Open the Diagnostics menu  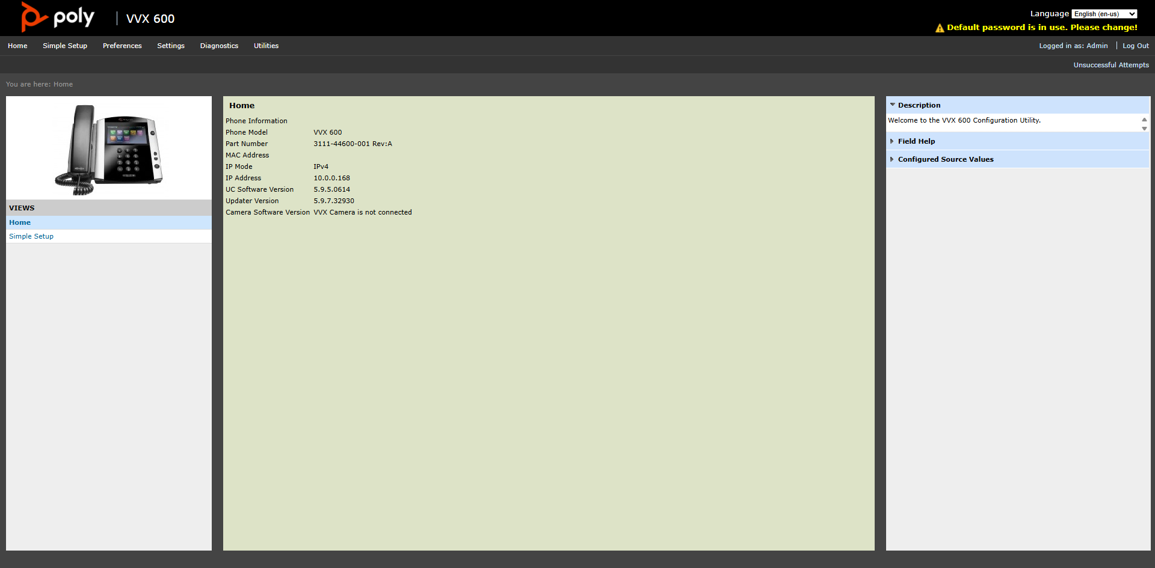[x=219, y=46]
